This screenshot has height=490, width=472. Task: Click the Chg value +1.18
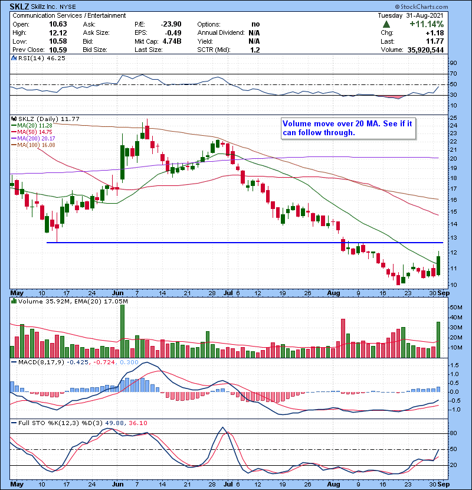coord(434,33)
